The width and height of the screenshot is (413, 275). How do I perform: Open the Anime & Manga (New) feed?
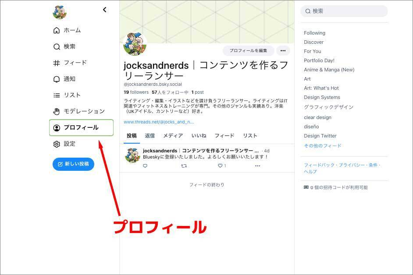pyautogui.click(x=329, y=70)
